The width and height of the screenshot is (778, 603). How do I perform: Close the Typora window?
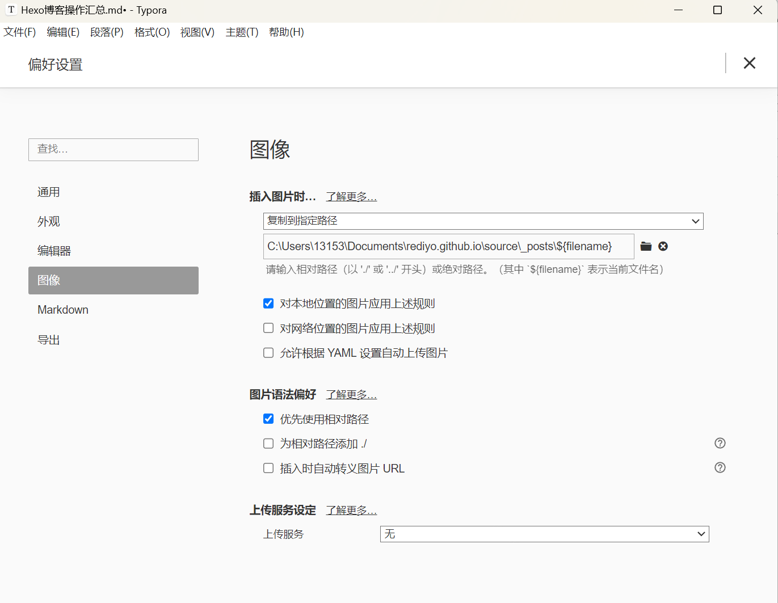pos(758,10)
